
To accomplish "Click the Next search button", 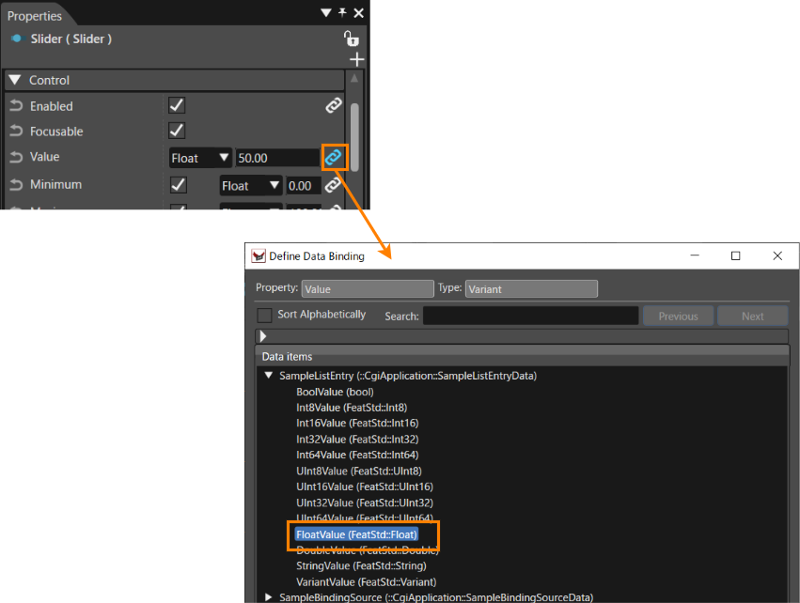I will point(753,316).
